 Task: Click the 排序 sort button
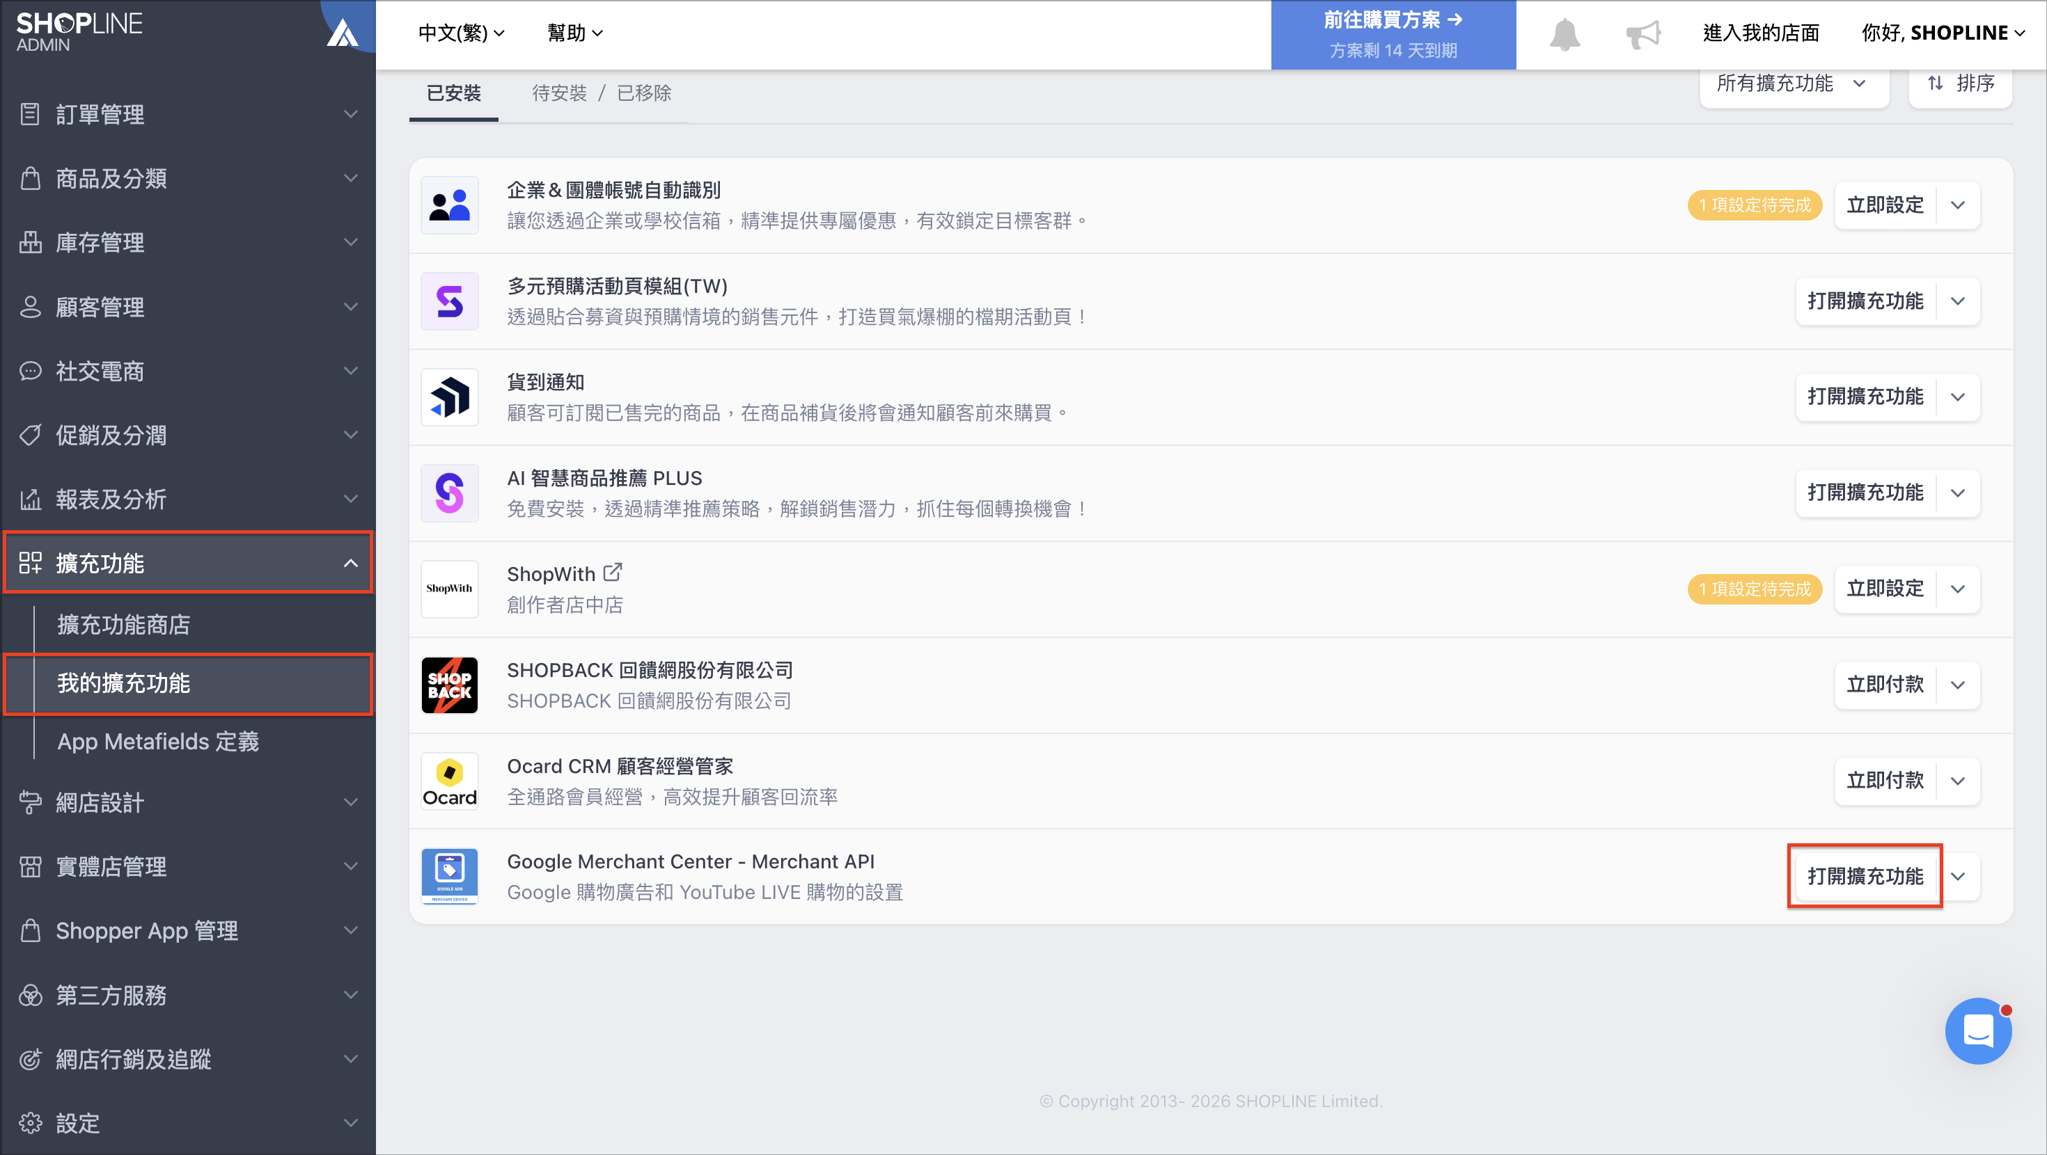click(1961, 83)
